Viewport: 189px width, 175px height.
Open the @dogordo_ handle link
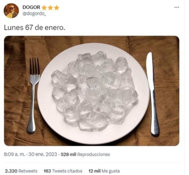[34, 14]
